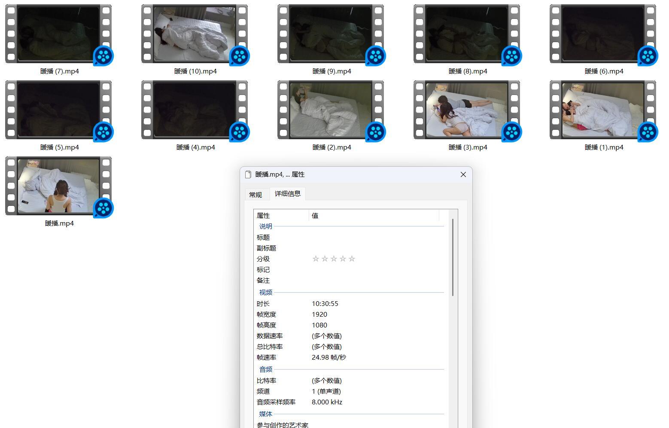Click the 帧速率 value 24.98 帧/秒
Screen dimensions: 669x428
coord(329,358)
